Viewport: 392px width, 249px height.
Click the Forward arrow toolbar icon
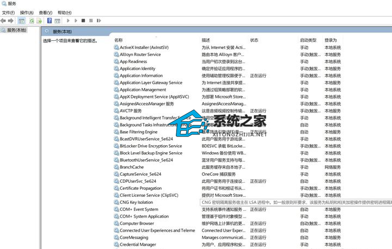click(10, 21)
